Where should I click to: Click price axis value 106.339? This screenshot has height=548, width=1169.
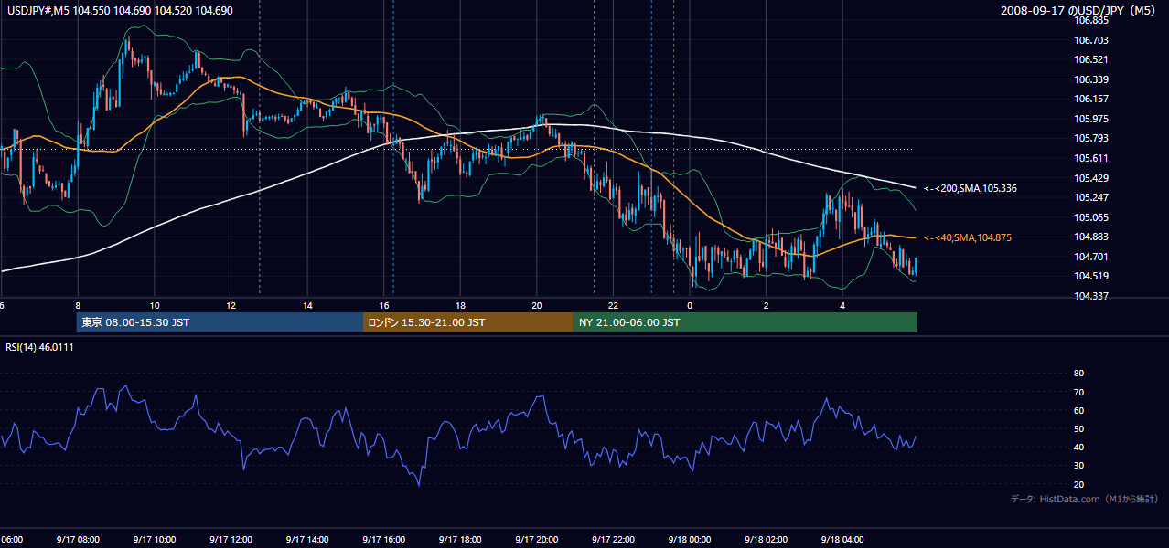point(1092,79)
